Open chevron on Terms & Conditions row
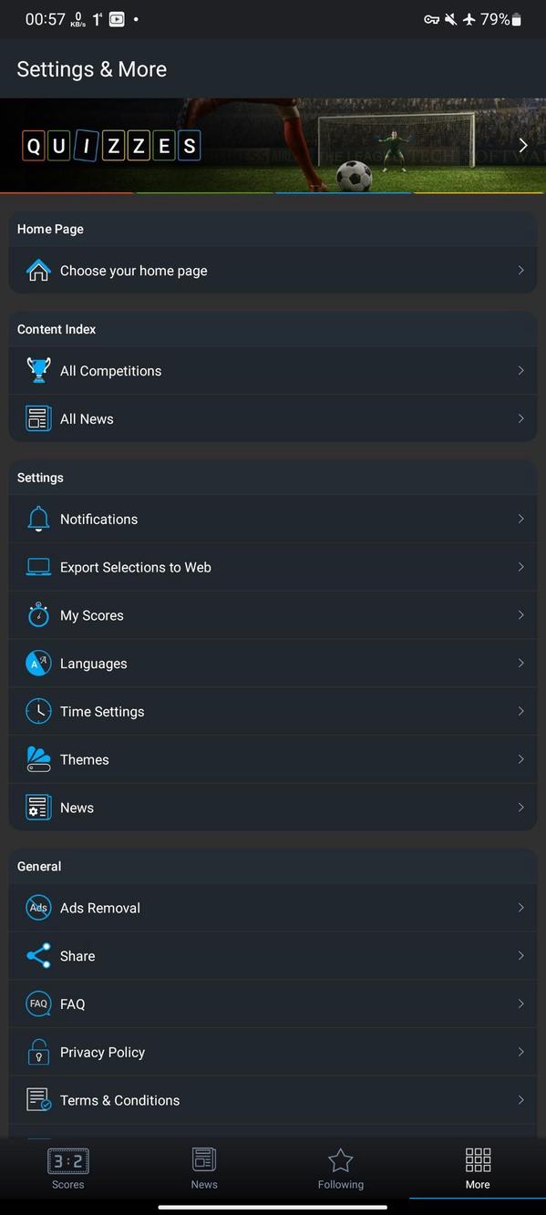 520,1100
